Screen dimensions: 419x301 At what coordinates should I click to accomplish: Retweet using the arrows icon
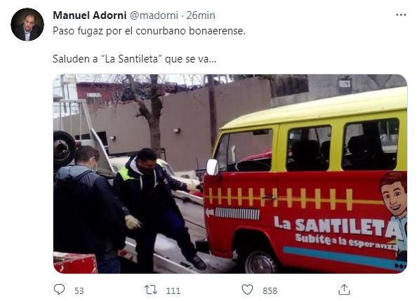[x=151, y=290]
